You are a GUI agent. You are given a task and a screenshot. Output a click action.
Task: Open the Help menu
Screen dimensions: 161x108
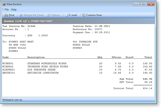click(14, 9)
